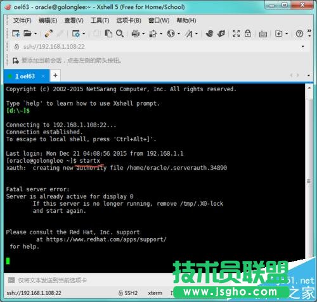Click the file transfer icon
This screenshot has width=317, height=302.
[153, 34]
